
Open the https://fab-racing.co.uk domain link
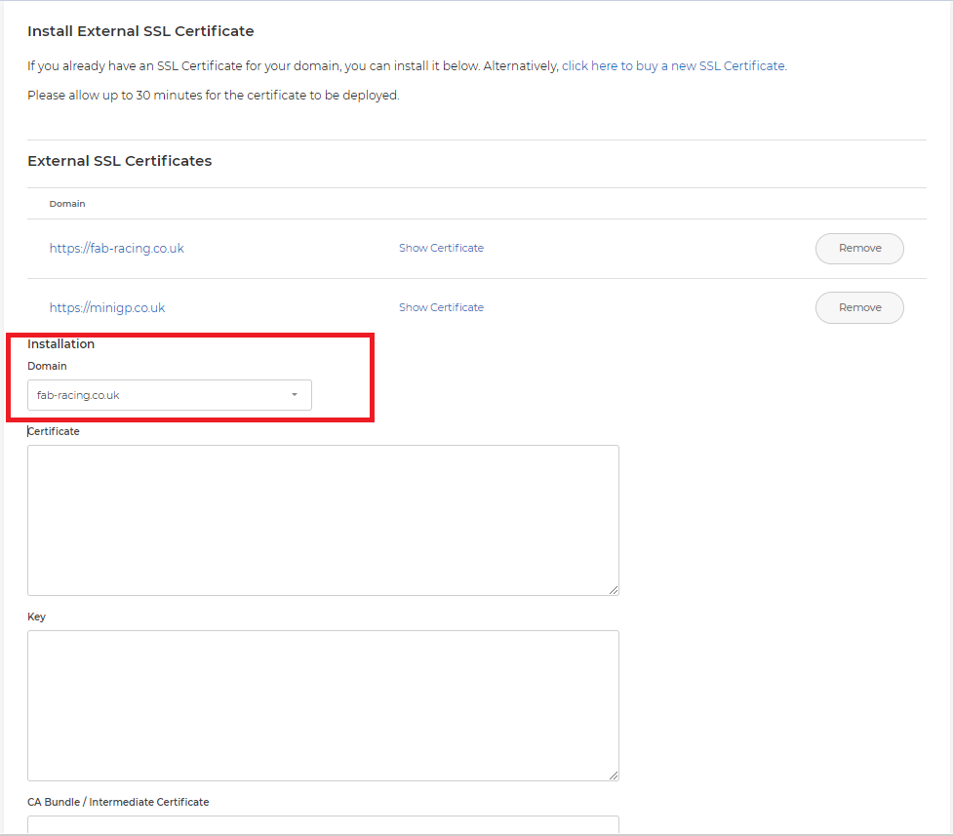tap(117, 248)
